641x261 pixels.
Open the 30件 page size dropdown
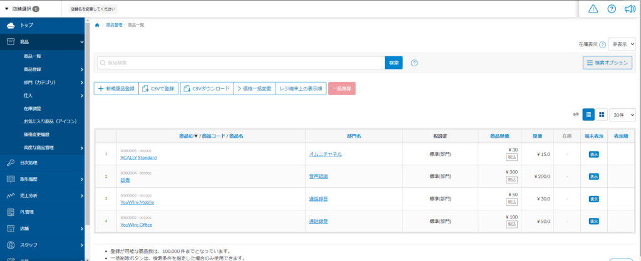click(623, 115)
